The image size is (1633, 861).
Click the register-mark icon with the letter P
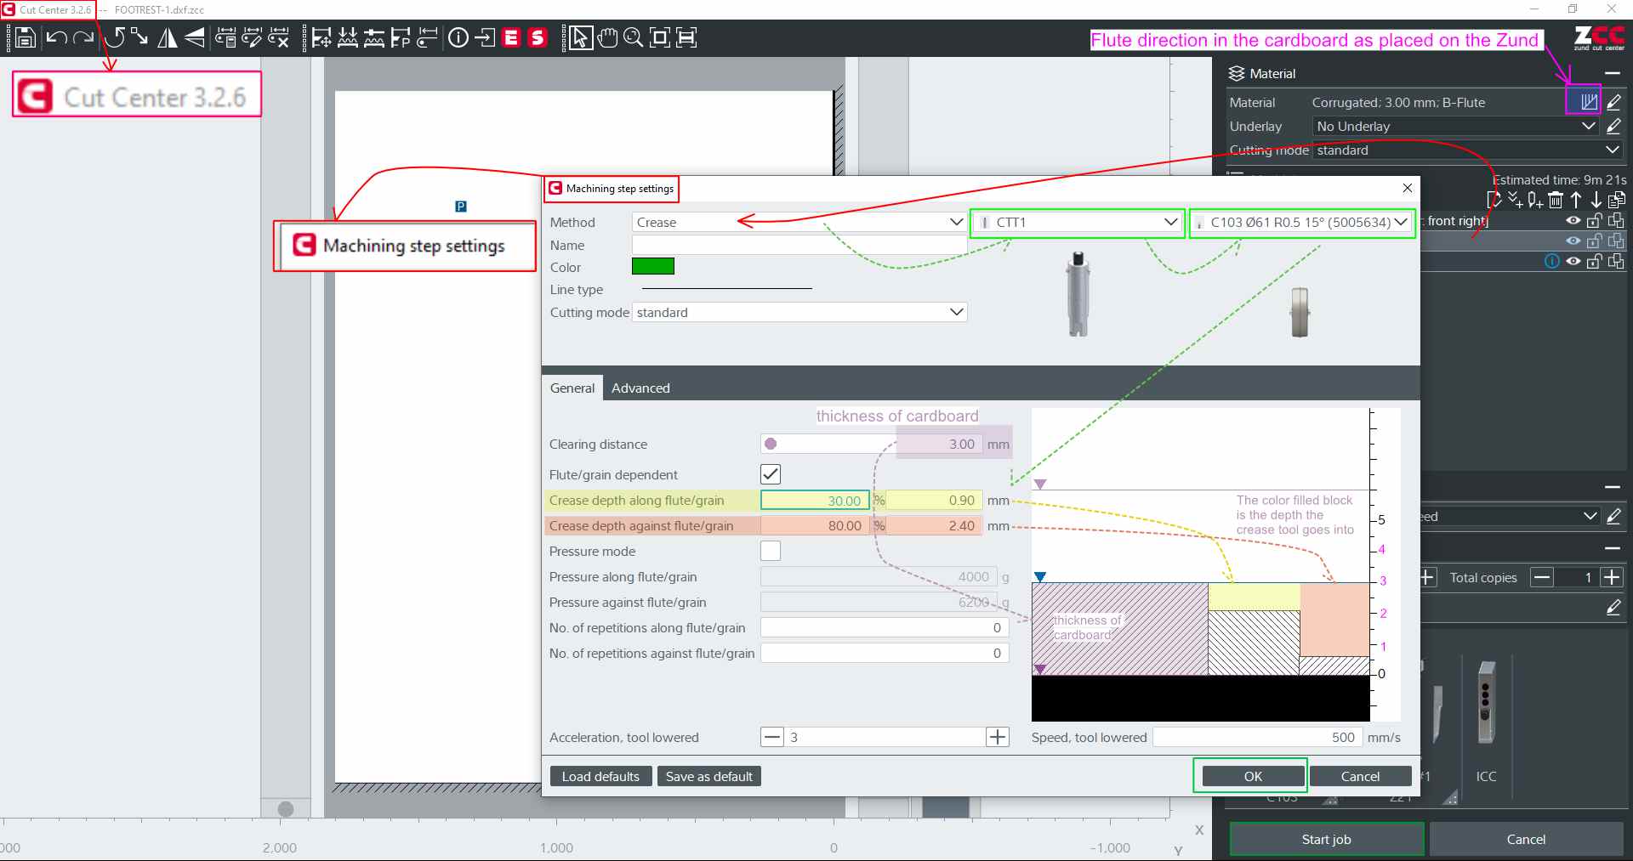coord(461,207)
